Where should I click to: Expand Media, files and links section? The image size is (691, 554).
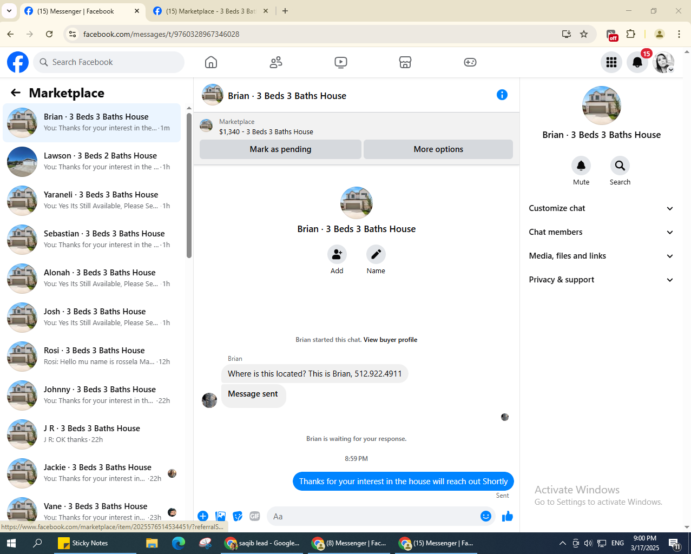point(601,256)
